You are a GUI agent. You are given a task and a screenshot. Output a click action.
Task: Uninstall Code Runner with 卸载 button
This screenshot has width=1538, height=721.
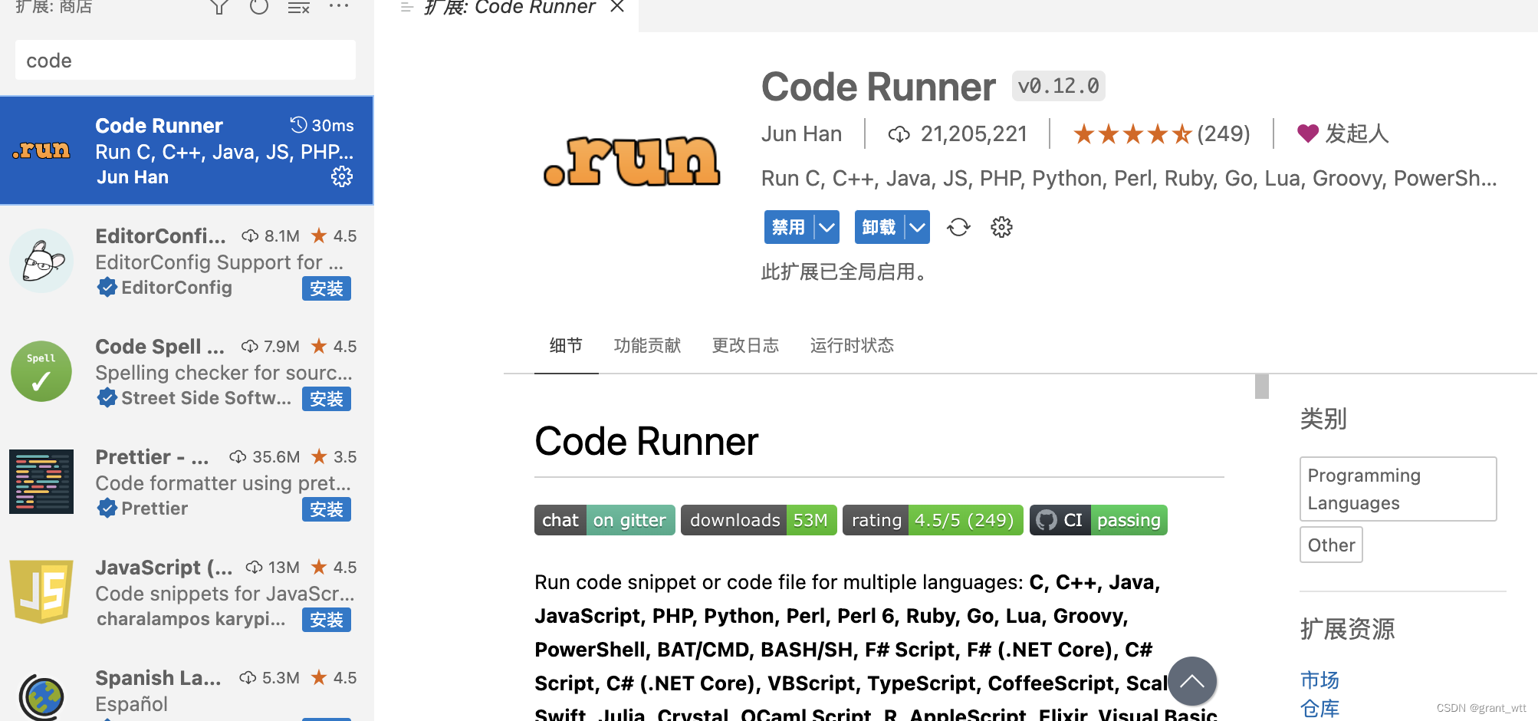coord(879,227)
